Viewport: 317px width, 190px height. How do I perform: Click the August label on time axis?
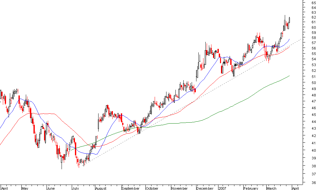pyautogui.click(x=101, y=188)
